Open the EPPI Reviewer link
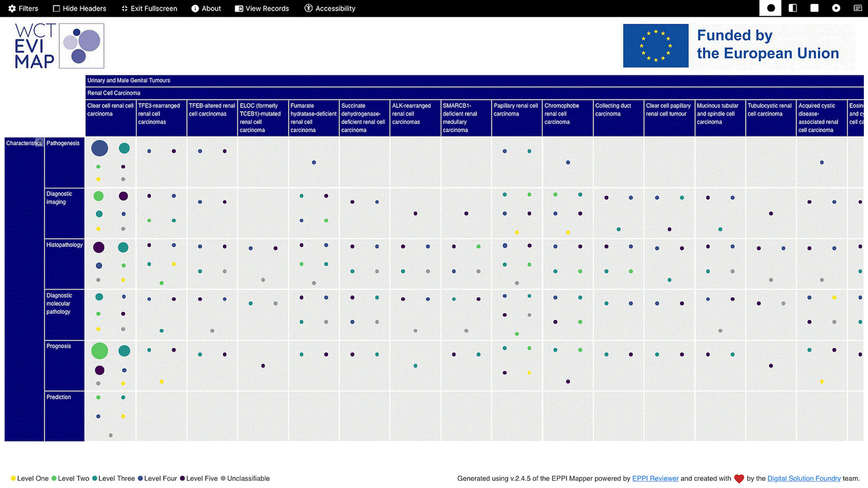868x488 pixels. (x=655, y=478)
